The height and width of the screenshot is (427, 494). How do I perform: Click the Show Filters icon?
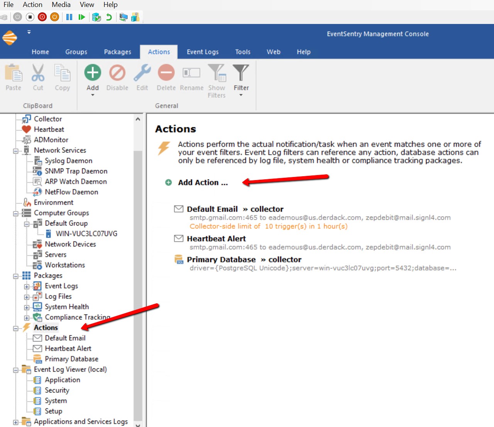coord(217,73)
